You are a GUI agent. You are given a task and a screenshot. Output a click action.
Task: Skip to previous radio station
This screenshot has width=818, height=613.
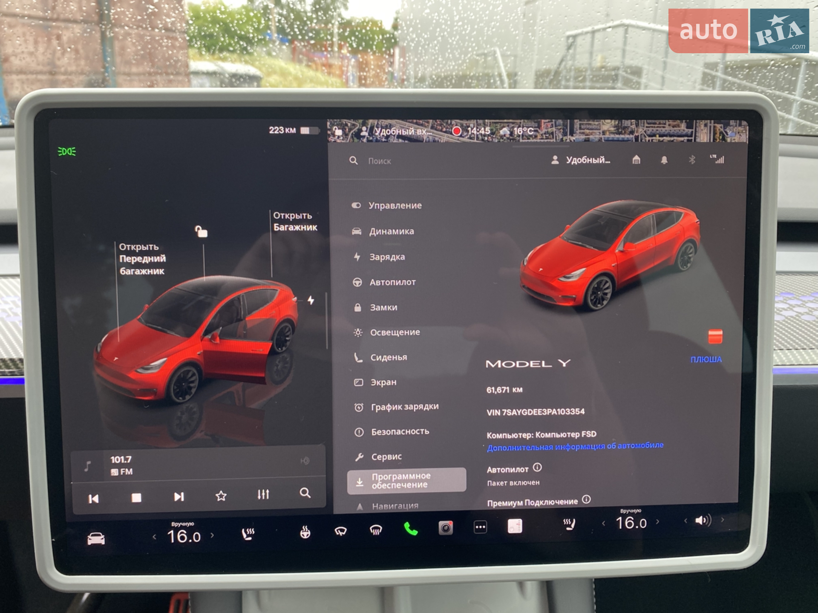[93, 498]
